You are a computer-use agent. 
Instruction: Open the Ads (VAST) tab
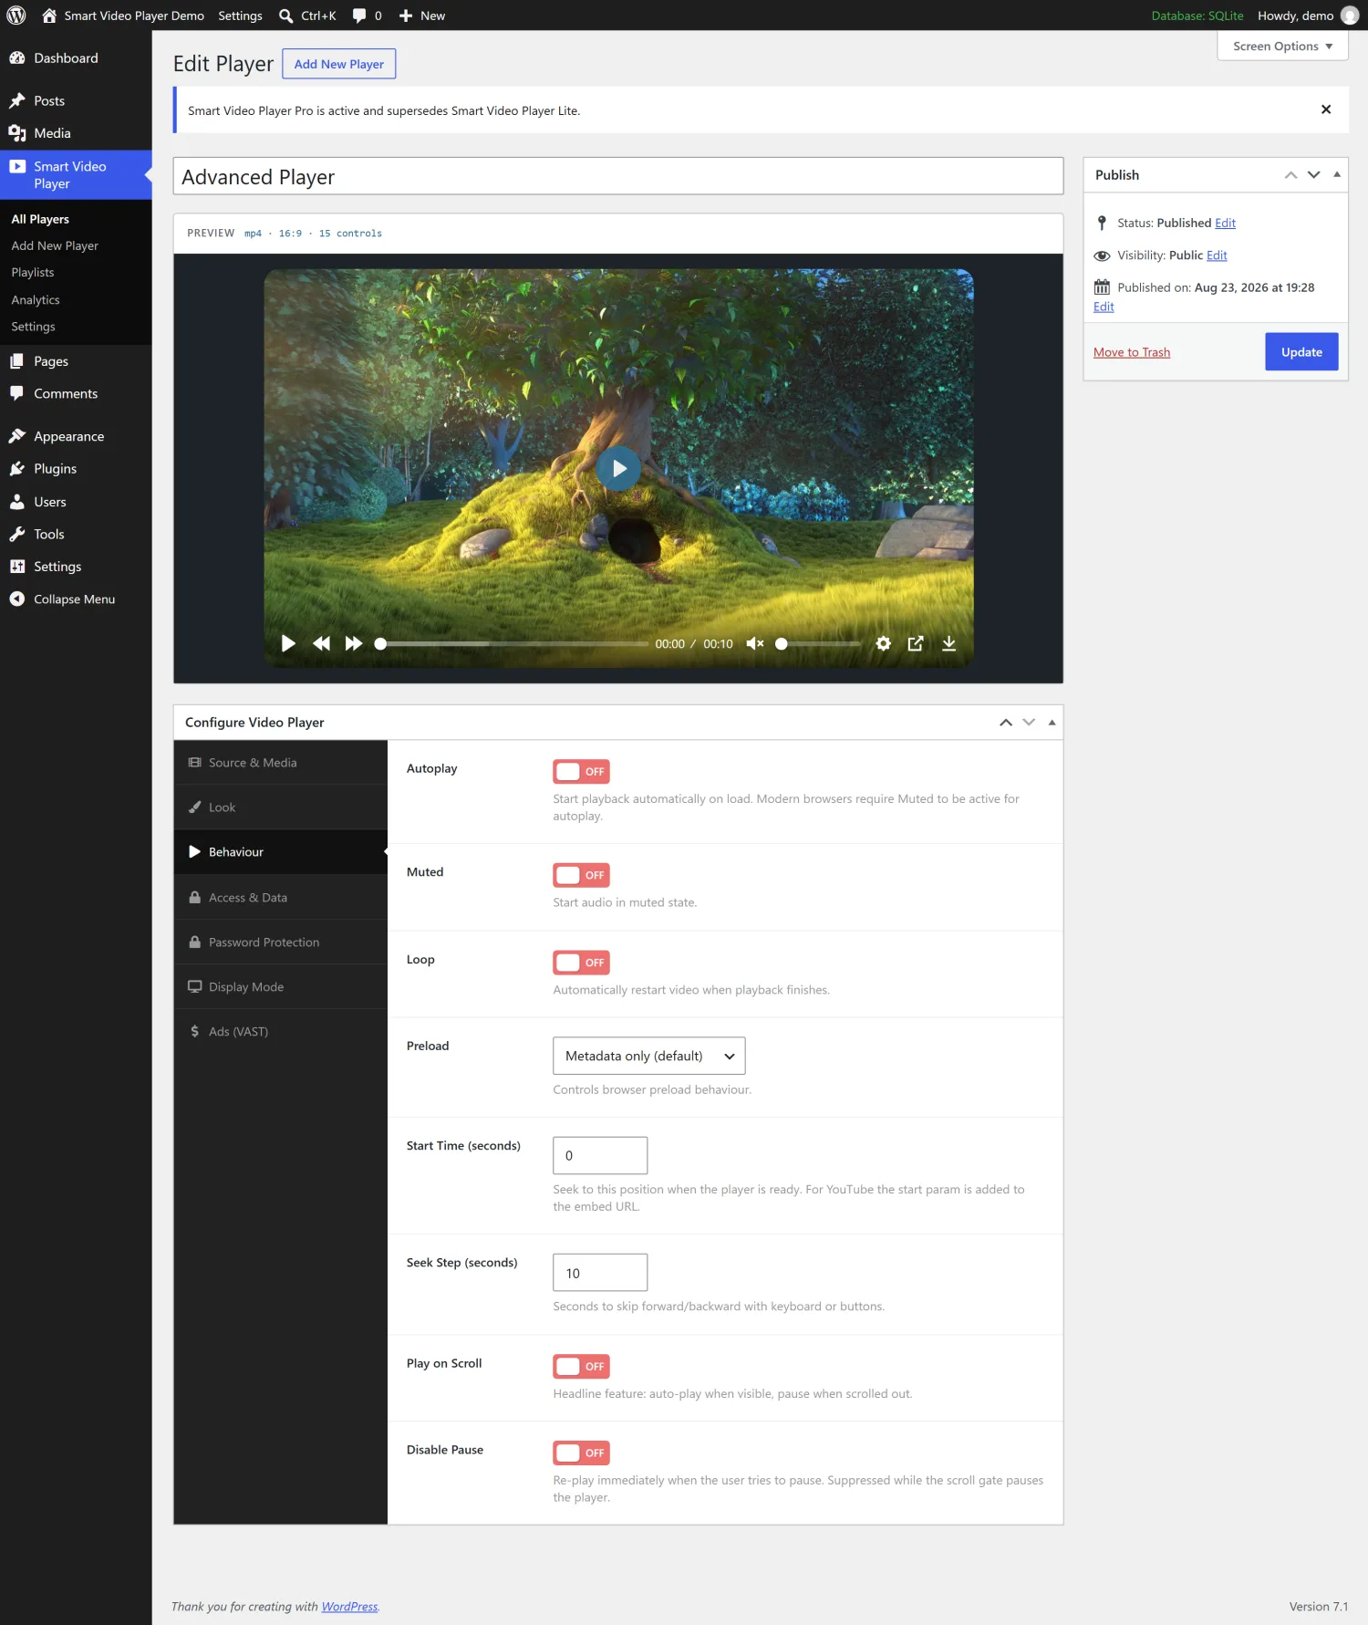pyautogui.click(x=281, y=1032)
